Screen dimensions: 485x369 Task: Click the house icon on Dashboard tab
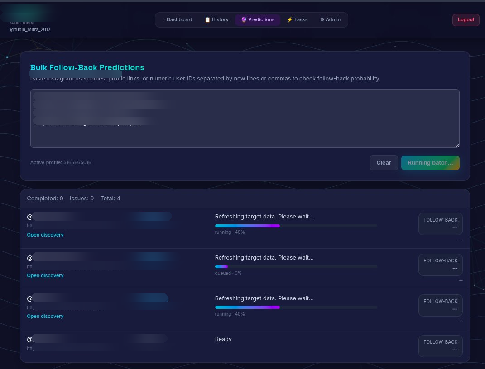click(164, 20)
